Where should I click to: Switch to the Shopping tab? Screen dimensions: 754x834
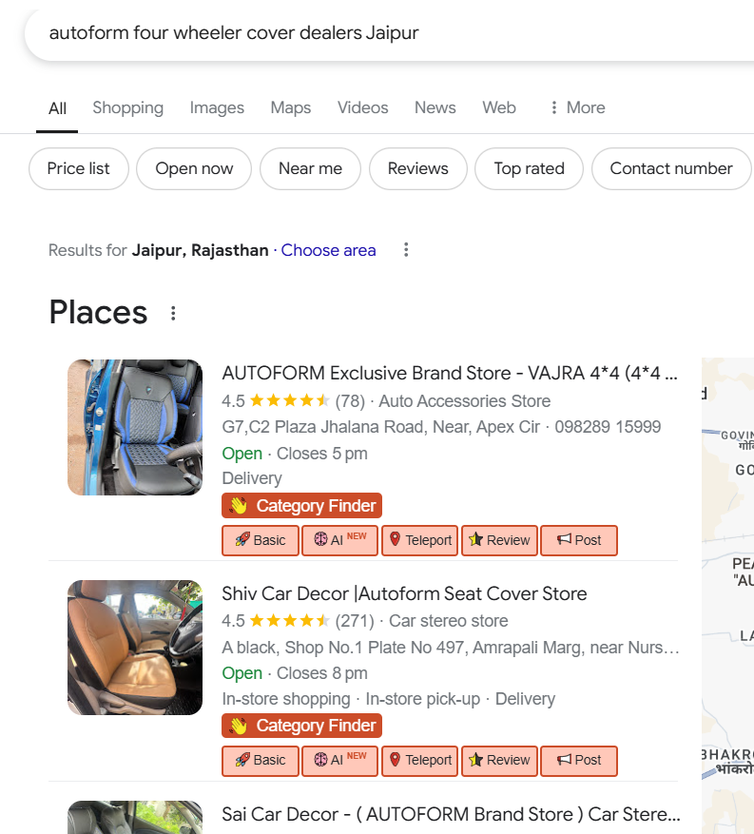(127, 107)
